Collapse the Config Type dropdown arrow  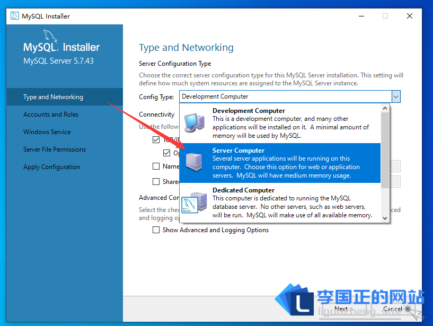(x=396, y=96)
